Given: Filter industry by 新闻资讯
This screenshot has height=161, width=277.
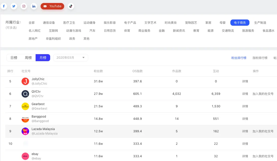Looking at the screenshot, I should 179,31.
